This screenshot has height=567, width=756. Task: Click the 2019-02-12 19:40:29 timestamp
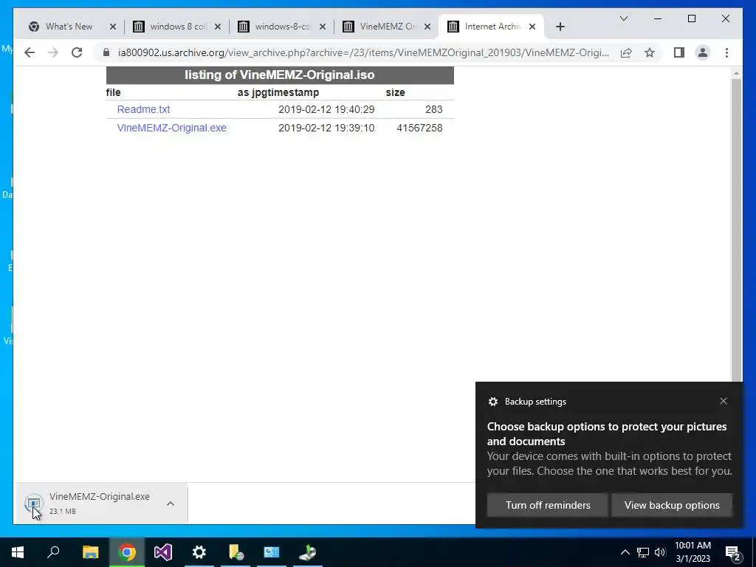coord(326,109)
